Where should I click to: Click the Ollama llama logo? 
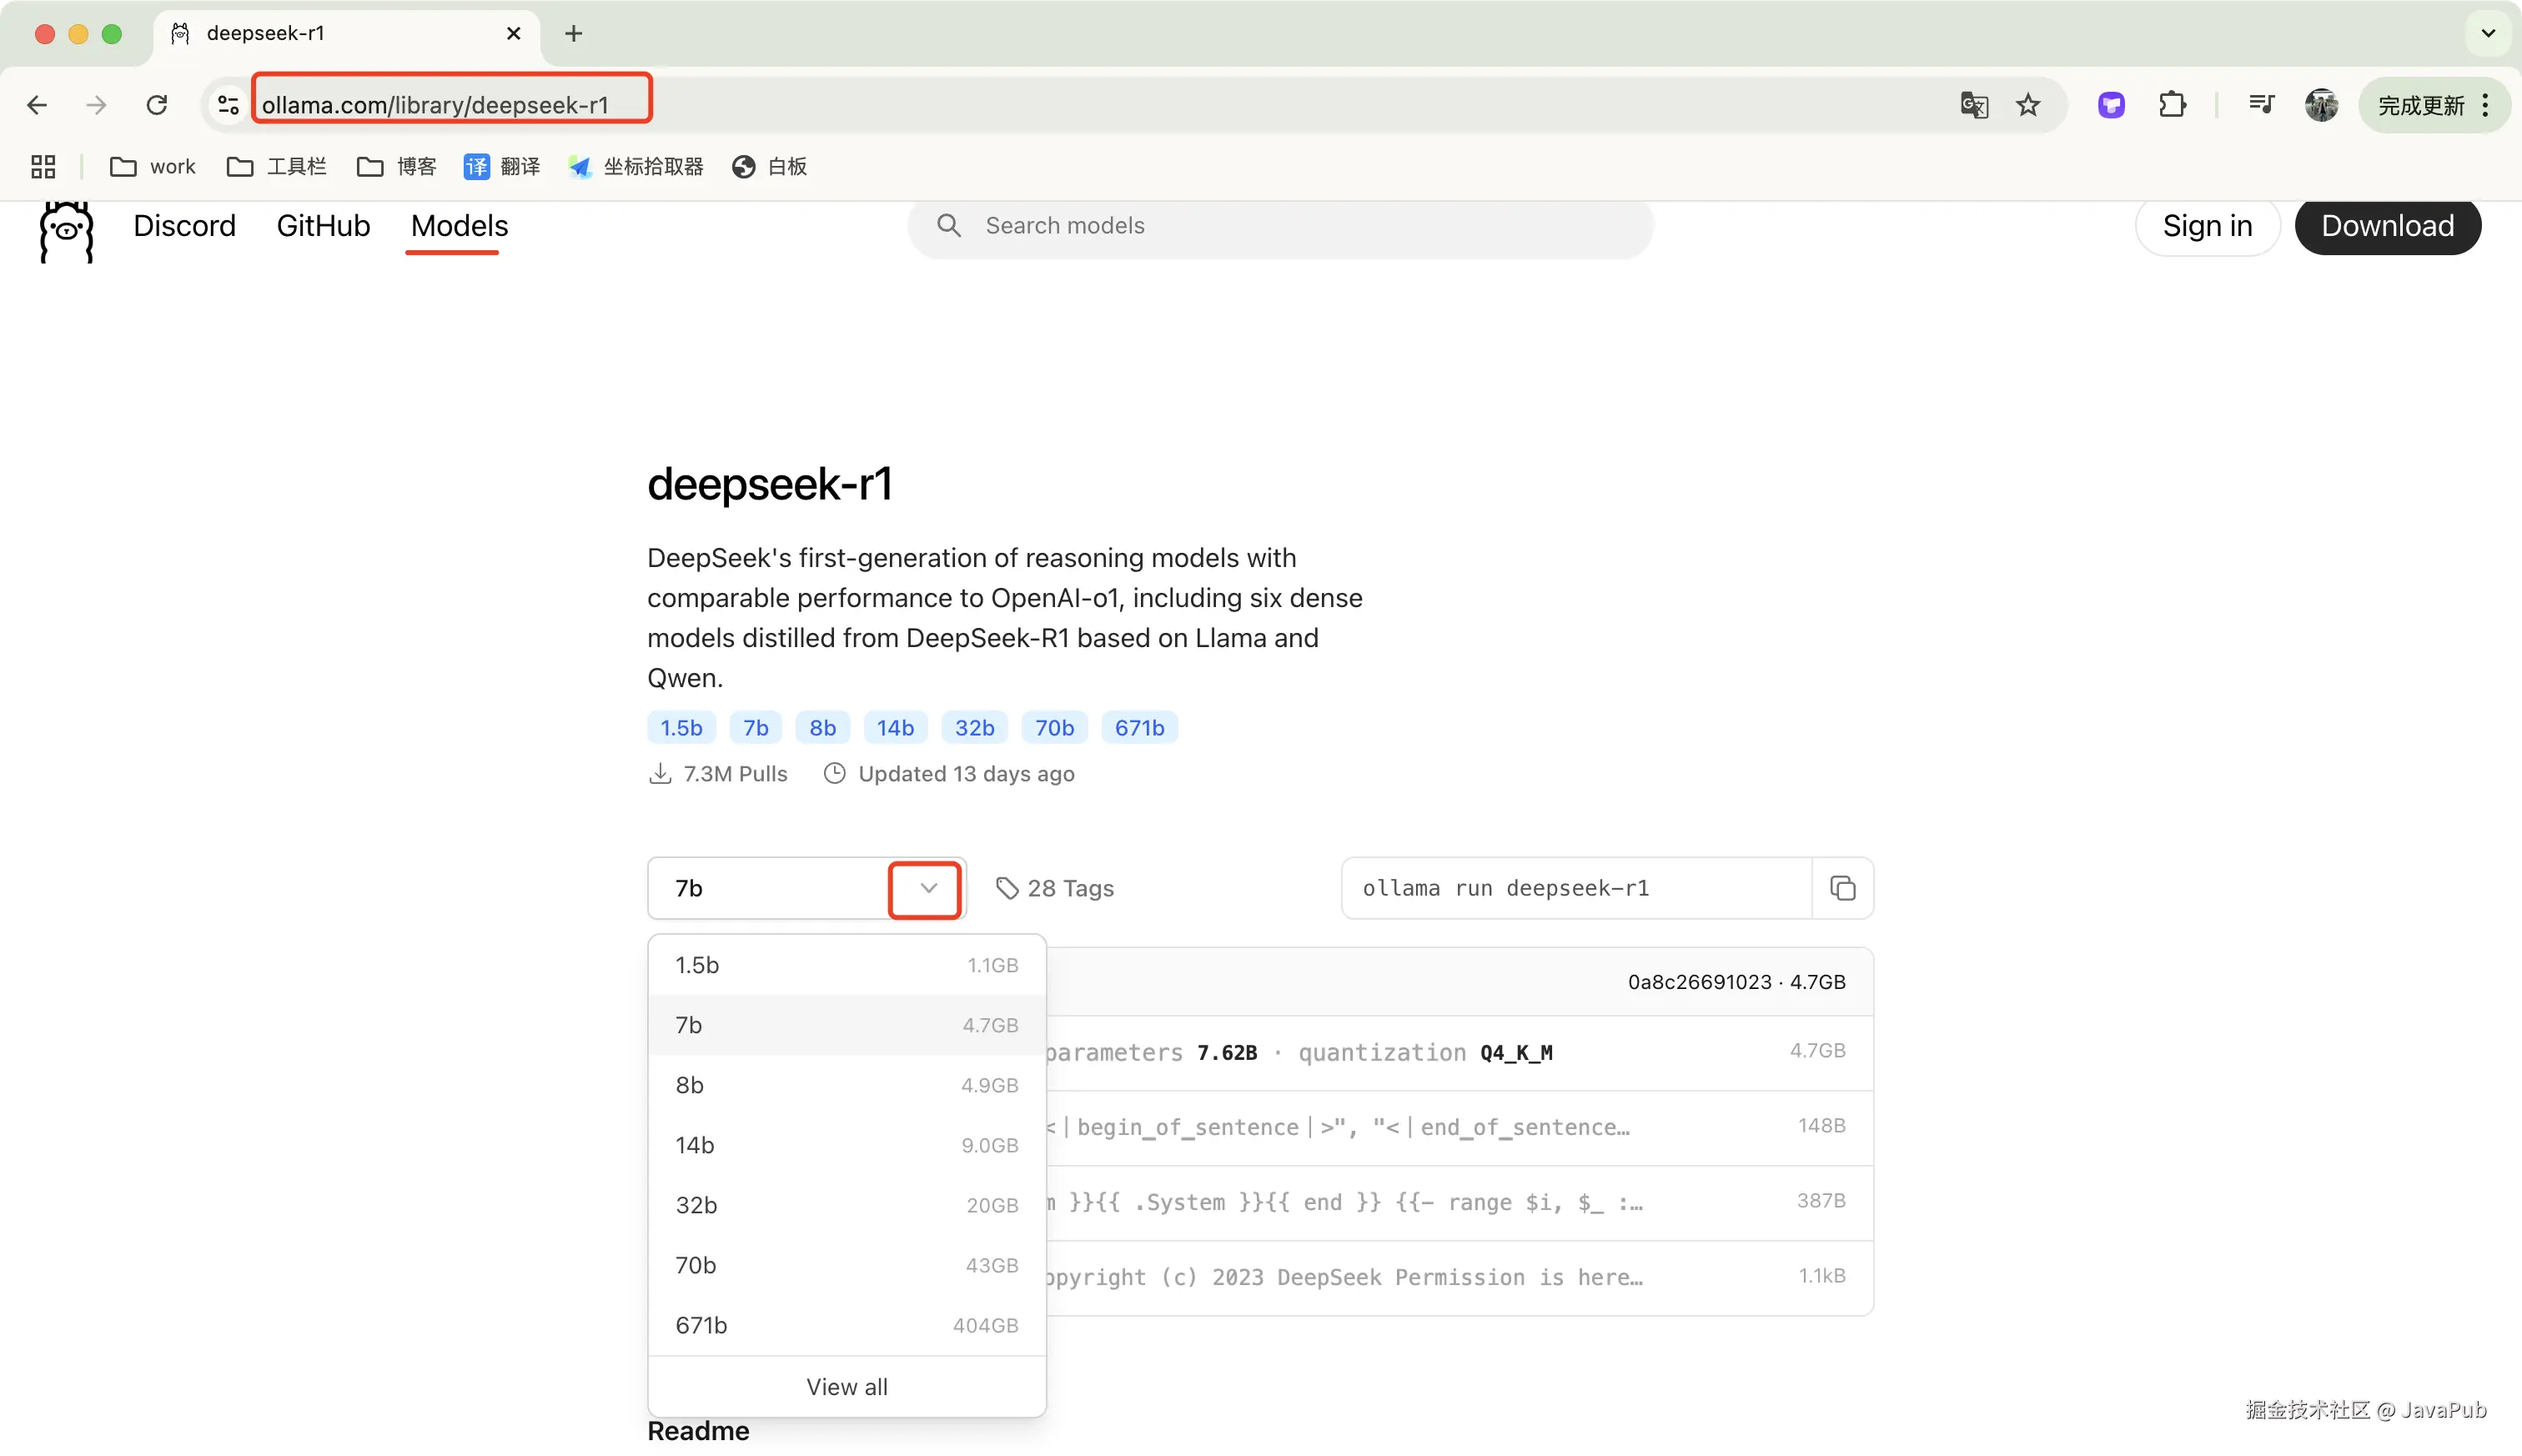[66, 231]
